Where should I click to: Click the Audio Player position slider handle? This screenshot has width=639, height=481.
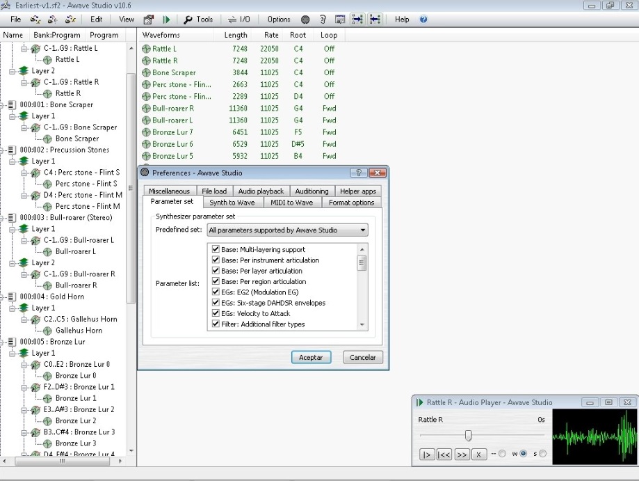click(468, 436)
